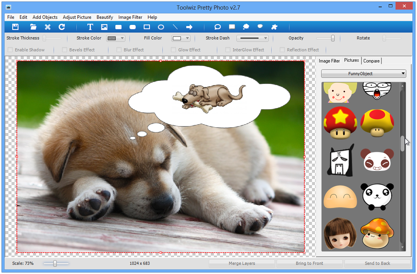This screenshot has height=274, width=417.
Task: Select the laughing brown-eared panda sticker
Action: (377, 160)
